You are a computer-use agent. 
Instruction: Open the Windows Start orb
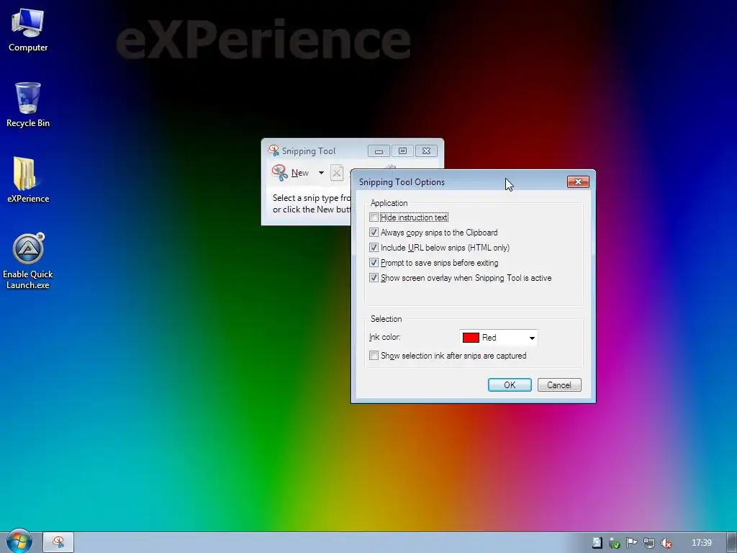[19, 541]
